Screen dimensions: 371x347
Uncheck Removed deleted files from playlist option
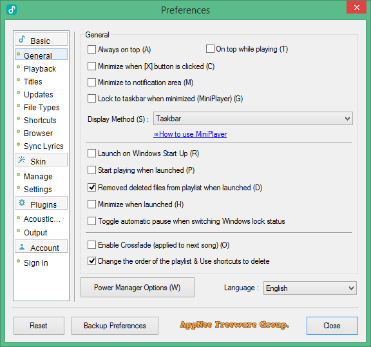(x=91, y=187)
